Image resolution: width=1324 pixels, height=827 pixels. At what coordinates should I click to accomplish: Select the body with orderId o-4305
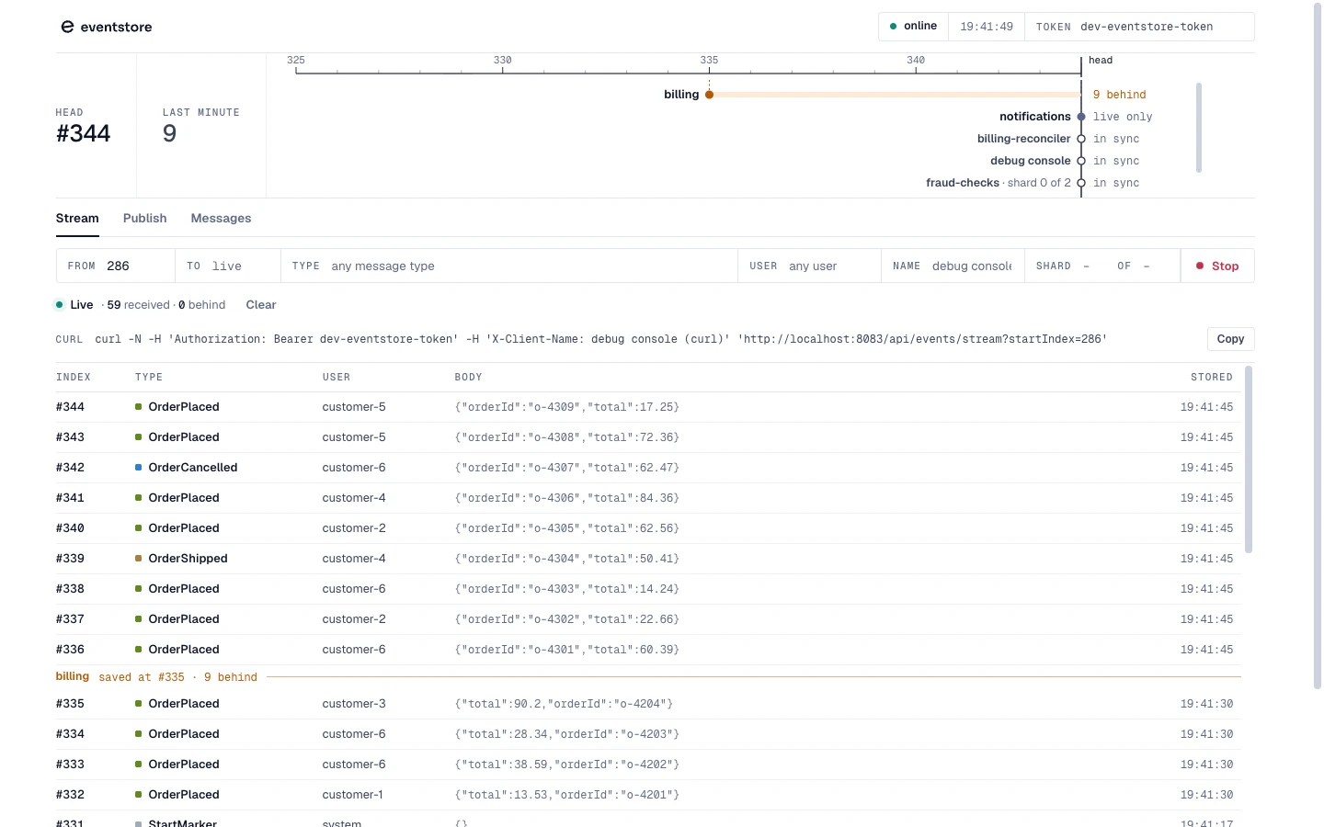(x=567, y=528)
